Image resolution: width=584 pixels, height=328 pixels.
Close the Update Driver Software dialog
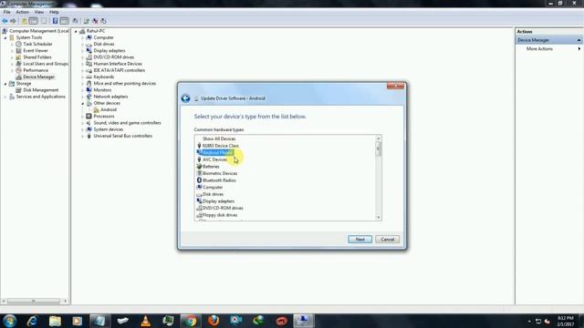click(x=395, y=87)
